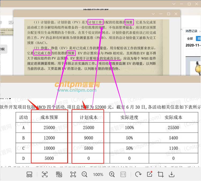Image resolution: width=201 pixels, height=181 pixels.
Task: Toggle fullscreen view in the bottom toolbar
Action: [73, 174]
